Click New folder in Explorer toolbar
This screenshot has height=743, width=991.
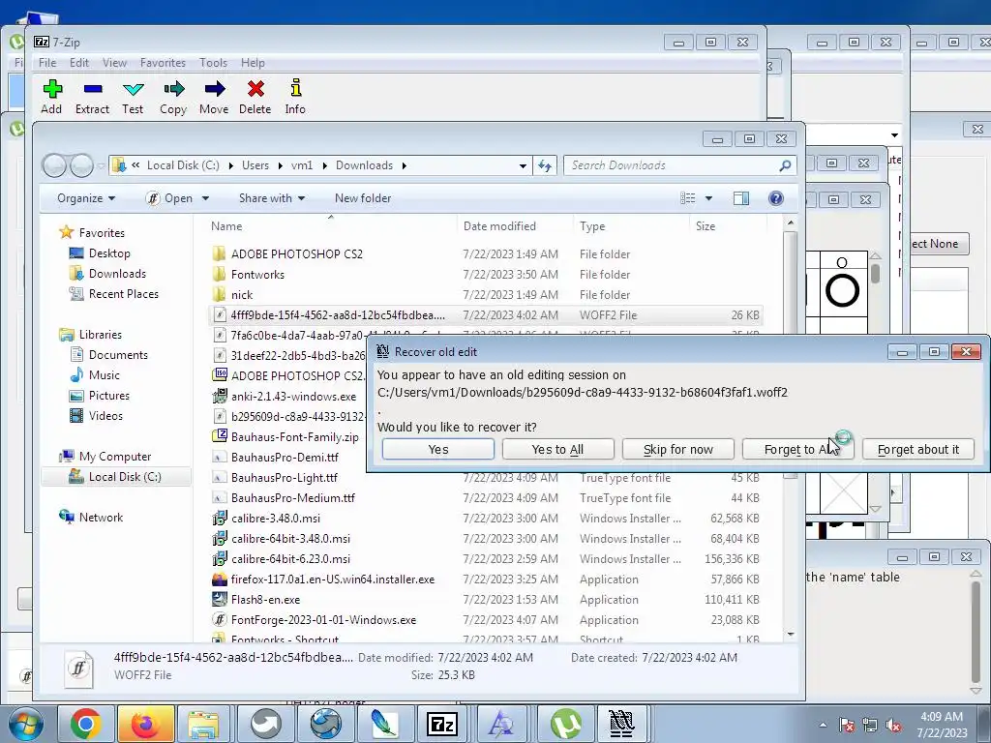tap(363, 198)
